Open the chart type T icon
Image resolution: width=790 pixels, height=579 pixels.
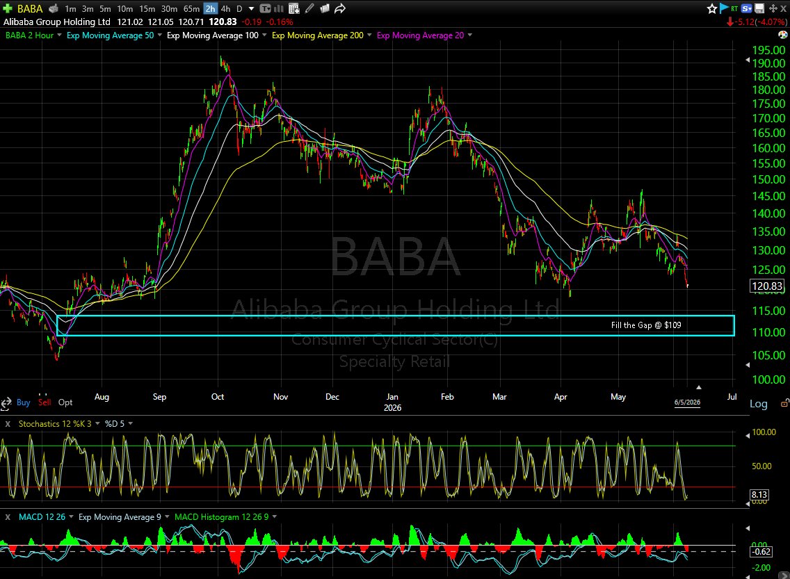(265, 8)
